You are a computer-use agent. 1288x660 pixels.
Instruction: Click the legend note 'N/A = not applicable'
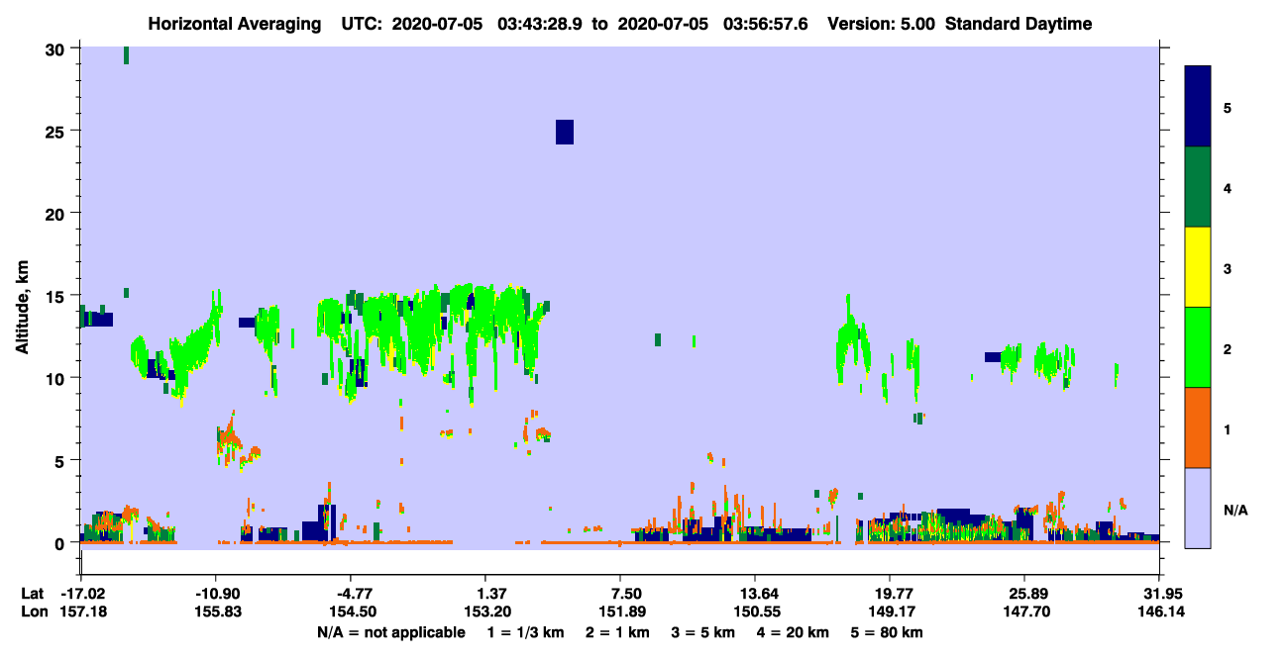390,632
